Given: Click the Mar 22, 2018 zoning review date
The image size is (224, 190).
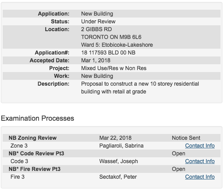Looking at the screenshot, I should [x=115, y=138].
